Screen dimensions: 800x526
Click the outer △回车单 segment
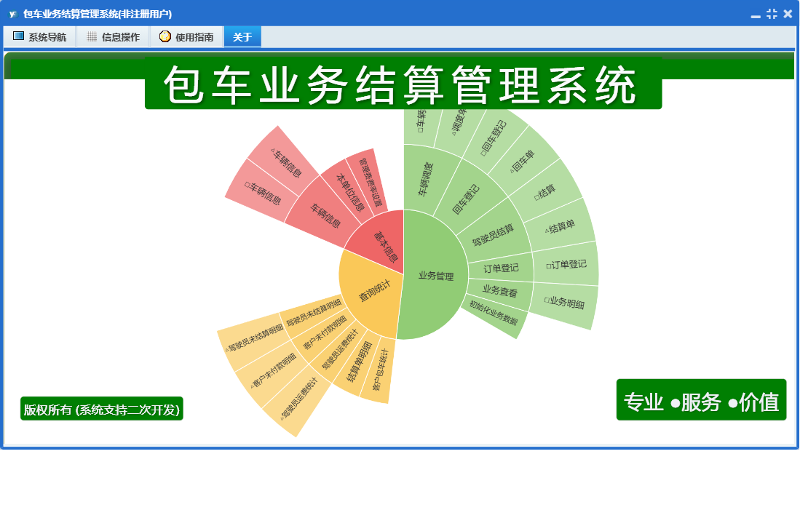(523, 161)
